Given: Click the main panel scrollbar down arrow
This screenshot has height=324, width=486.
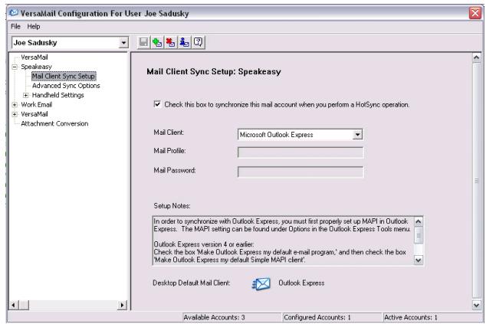Looking at the screenshot, I should [x=476, y=305].
